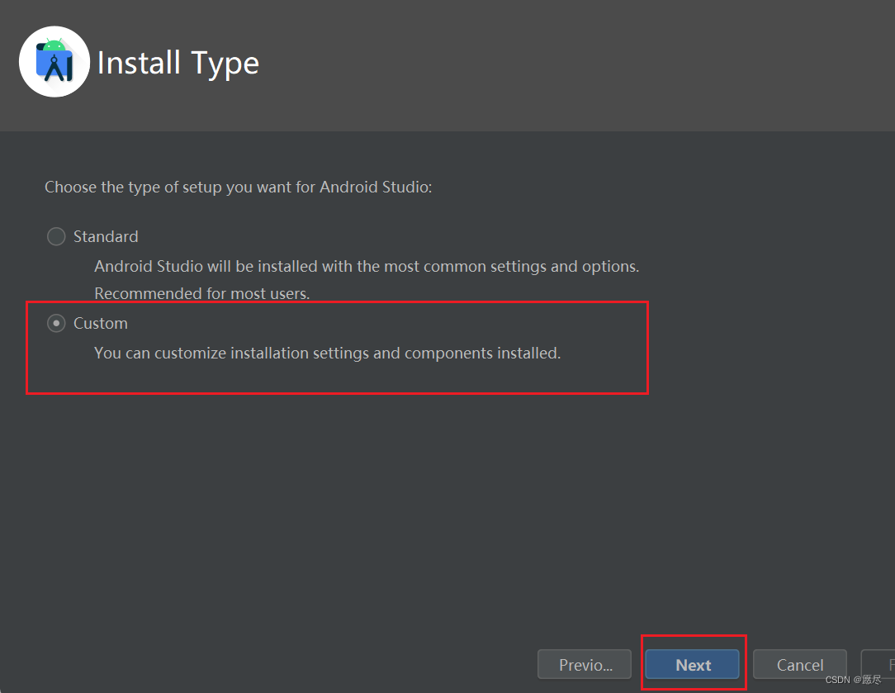Select the Custom setup radio button
895x693 pixels.
point(56,323)
